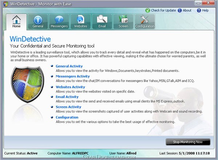Open the Help text link
The width and height of the screenshot is (218, 160).
[205, 11]
